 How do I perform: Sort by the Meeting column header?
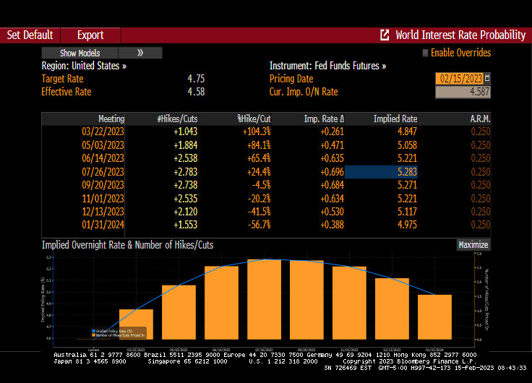pyautogui.click(x=111, y=119)
